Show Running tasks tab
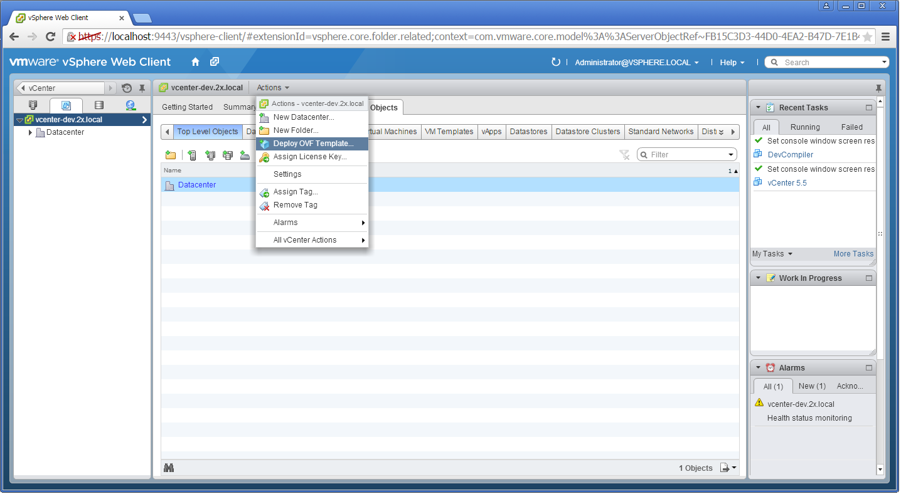 point(805,127)
